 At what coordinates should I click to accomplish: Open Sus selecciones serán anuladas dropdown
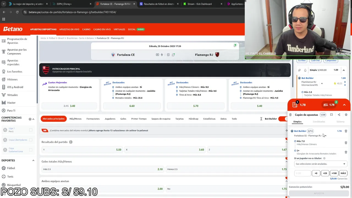[x=320, y=164]
